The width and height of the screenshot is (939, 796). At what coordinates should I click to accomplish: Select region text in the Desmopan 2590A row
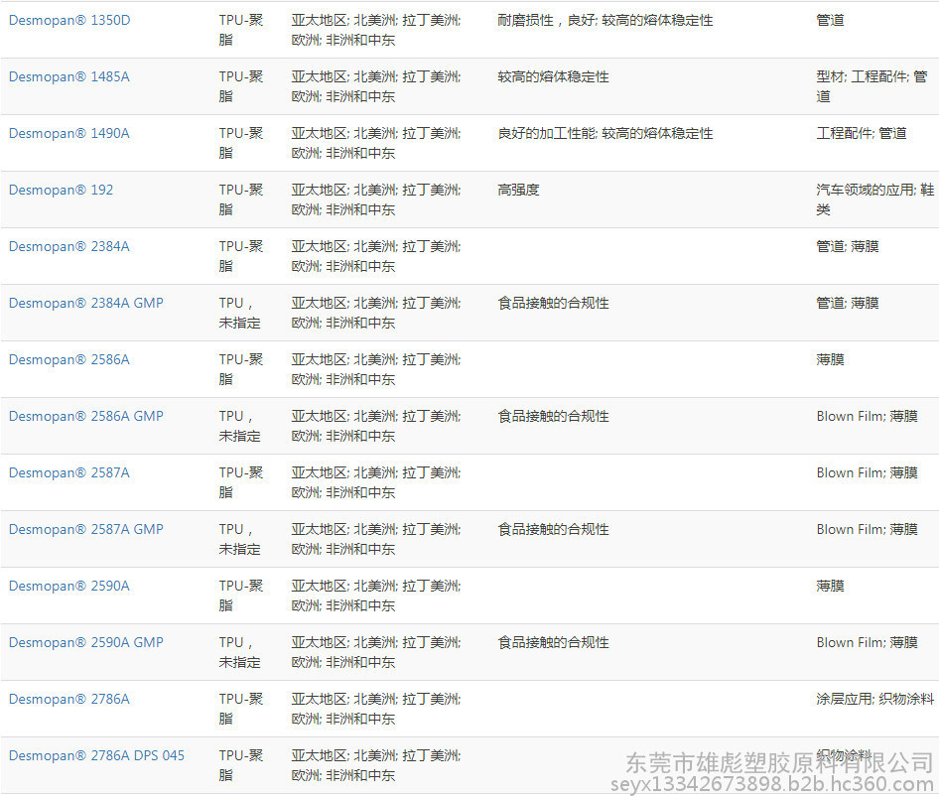376,596
